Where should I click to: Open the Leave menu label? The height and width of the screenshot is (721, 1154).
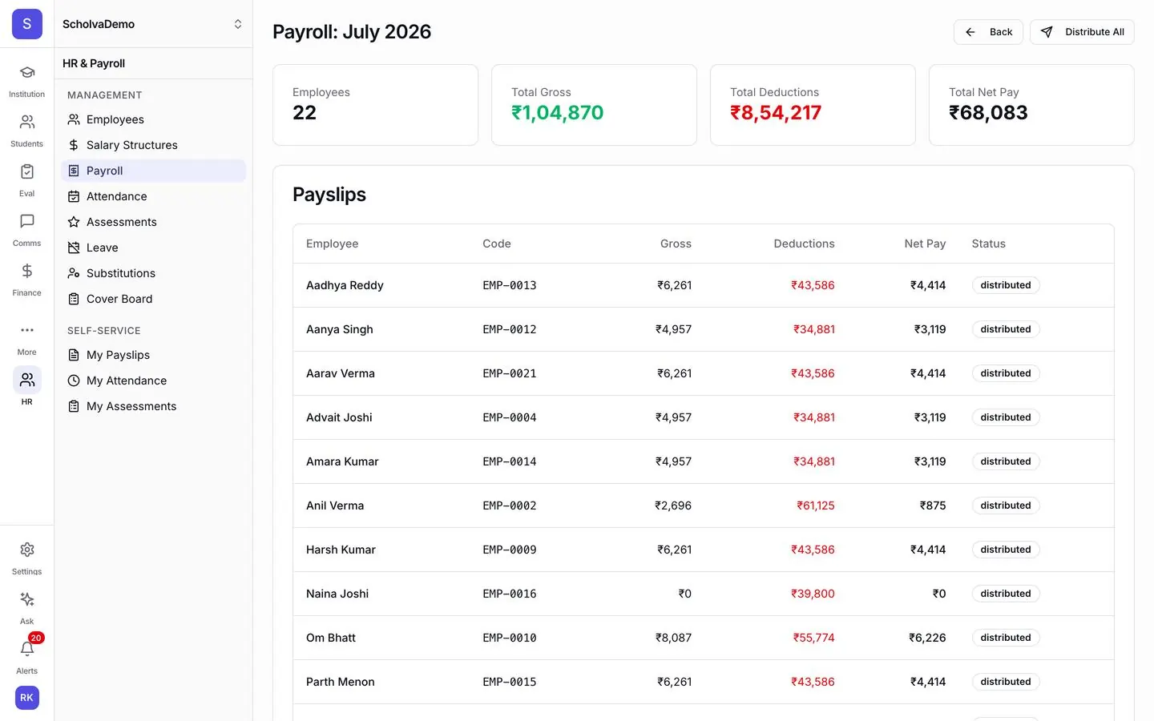[103, 248]
